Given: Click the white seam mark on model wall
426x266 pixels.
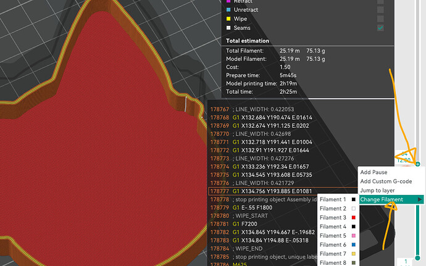Looking at the screenshot, I should coord(186,104).
